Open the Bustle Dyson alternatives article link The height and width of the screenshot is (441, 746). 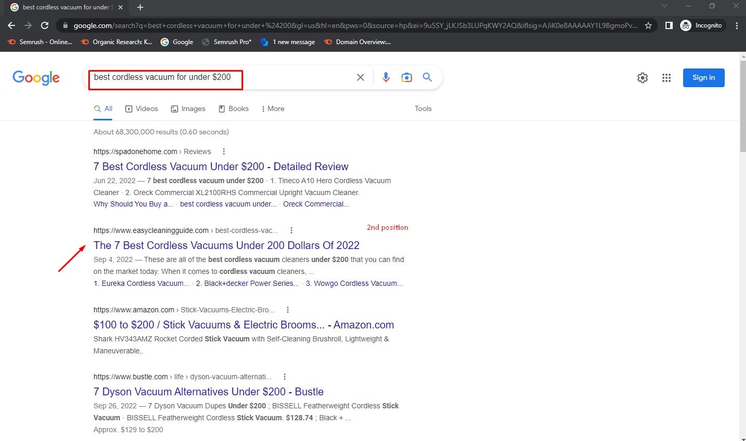click(x=208, y=391)
